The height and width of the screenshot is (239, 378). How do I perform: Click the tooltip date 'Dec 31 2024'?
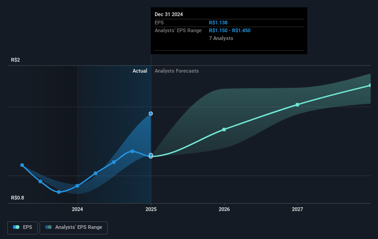(x=169, y=14)
